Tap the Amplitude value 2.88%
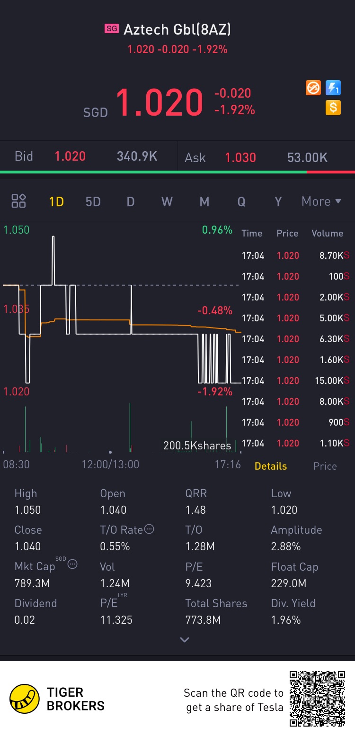Image resolution: width=355 pixels, height=737 pixels. tap(286, 546)
